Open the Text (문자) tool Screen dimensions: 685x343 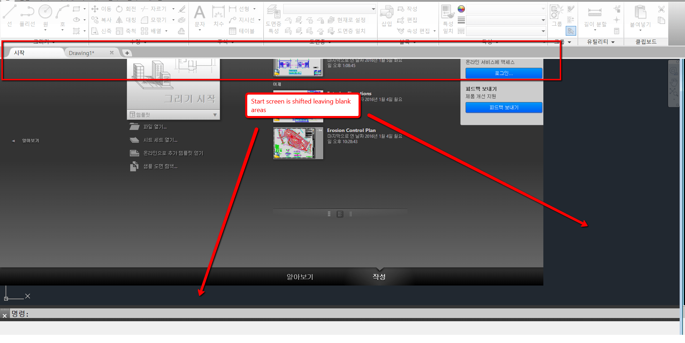click(x=199, y=16)
